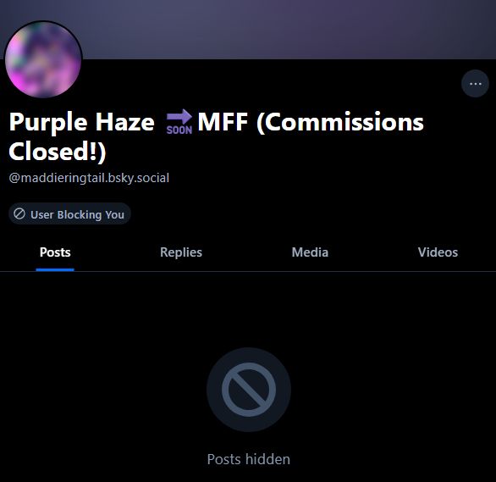
Task: Click the large blocked circle icon
Action: [x=249, y=390]
